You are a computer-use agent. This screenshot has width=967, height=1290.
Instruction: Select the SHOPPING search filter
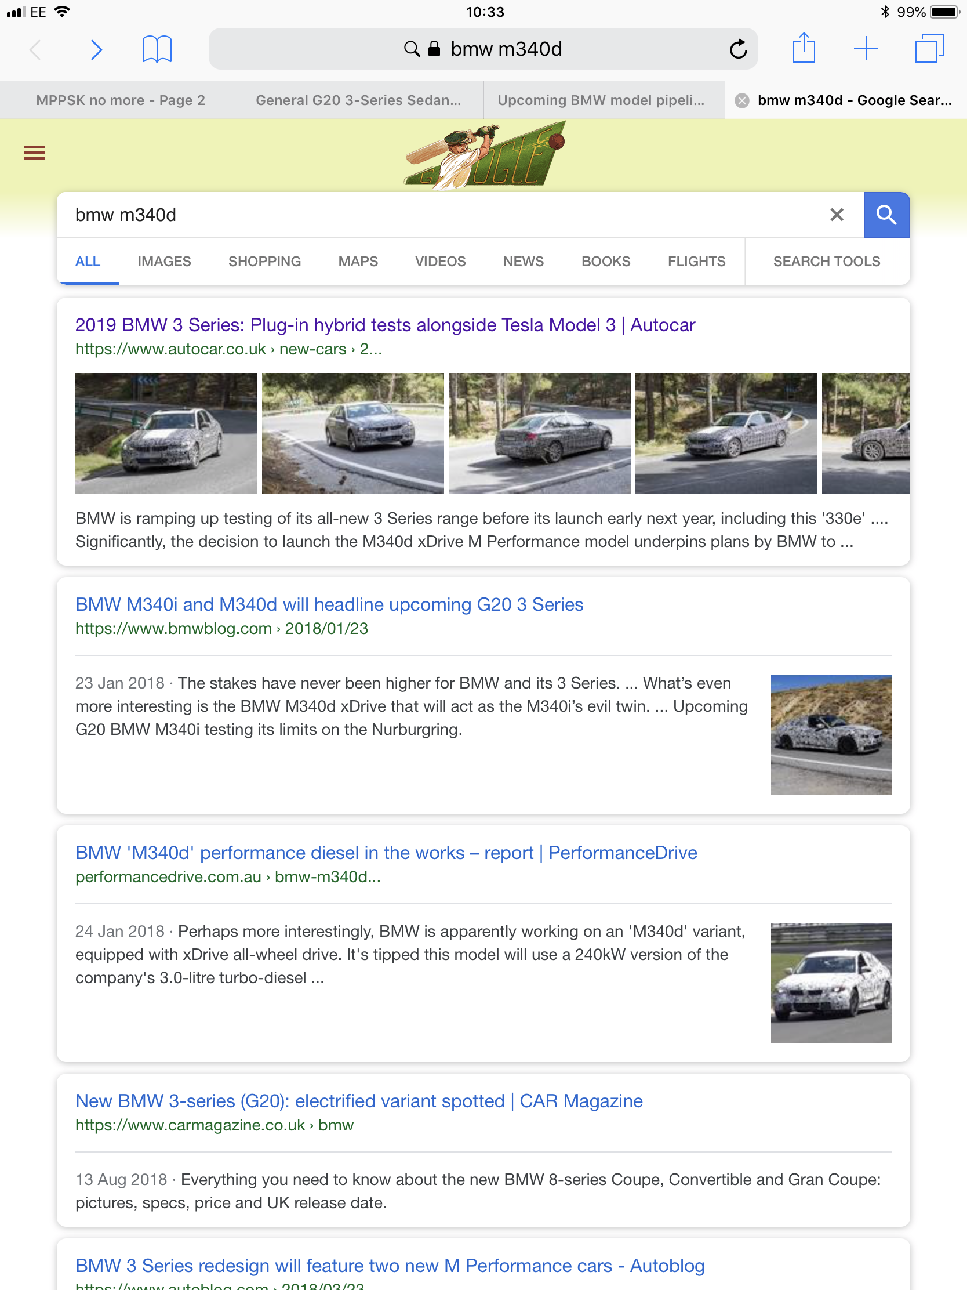(x=264, y=261)
